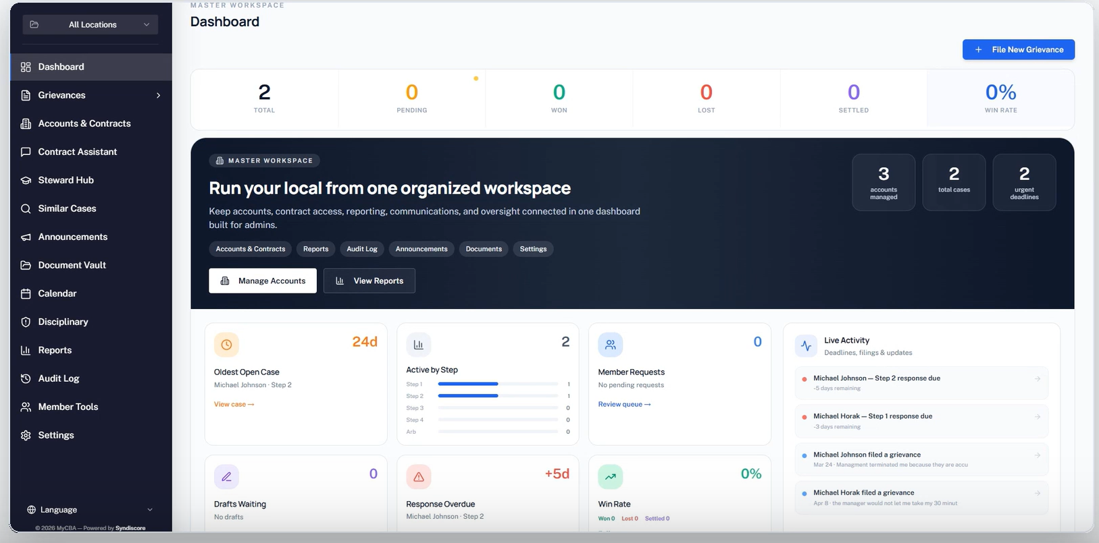Click the Master Workspace badge in banner

[264, 161]
